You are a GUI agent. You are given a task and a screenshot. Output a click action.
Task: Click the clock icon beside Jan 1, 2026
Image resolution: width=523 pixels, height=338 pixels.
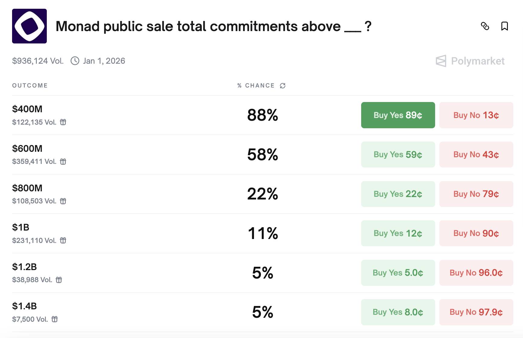coord(75,61)
